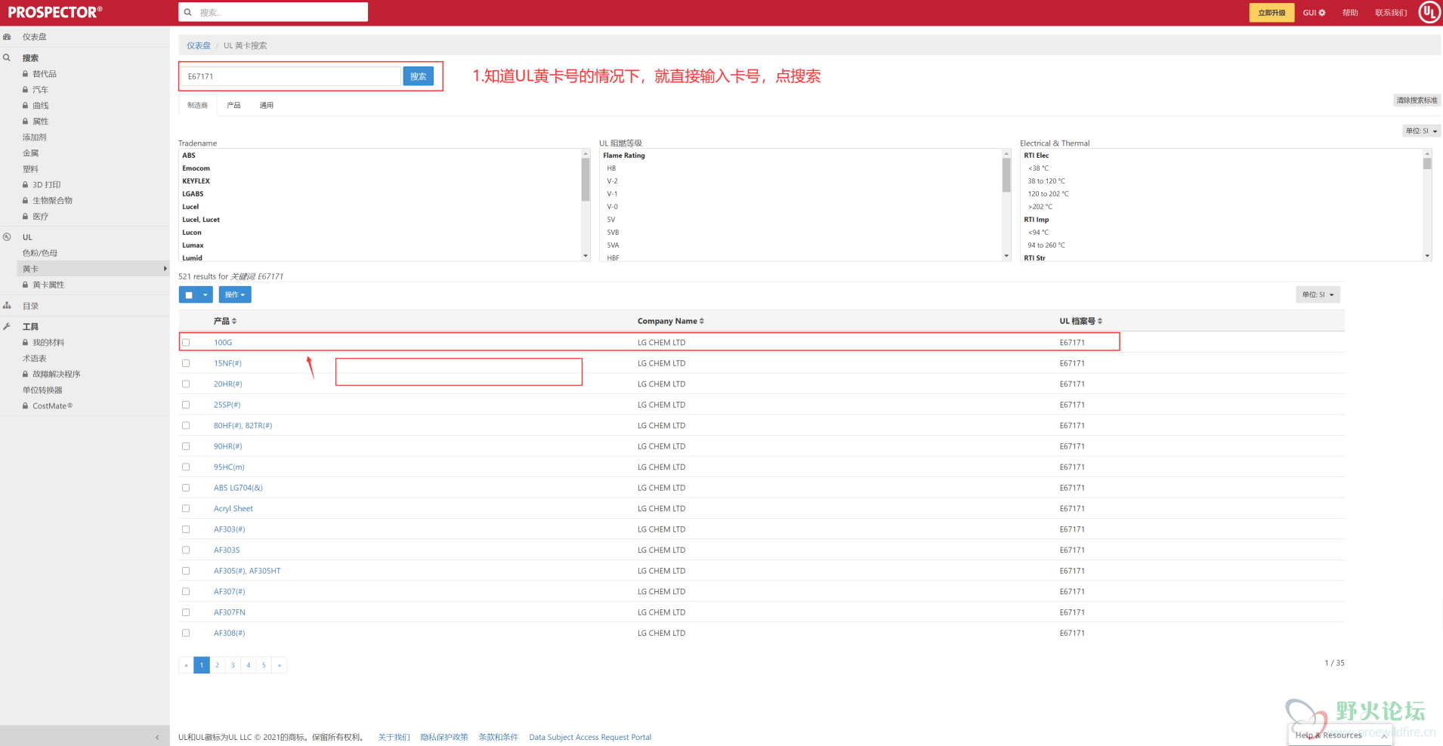Go to results page 3
This screenshot has width=1443, height=746.
233,664
